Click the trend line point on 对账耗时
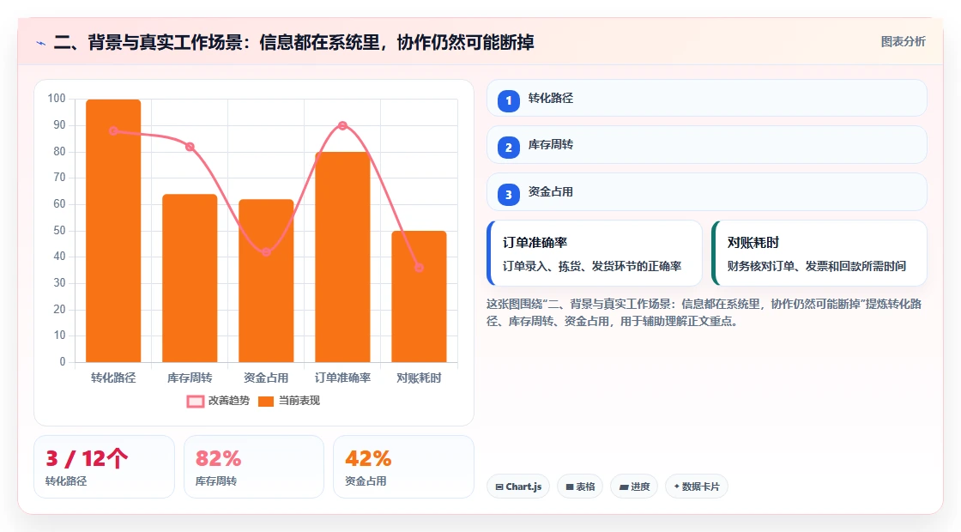Image resolution: width=961 pixels, height=532 pixels. pos(420,267)
